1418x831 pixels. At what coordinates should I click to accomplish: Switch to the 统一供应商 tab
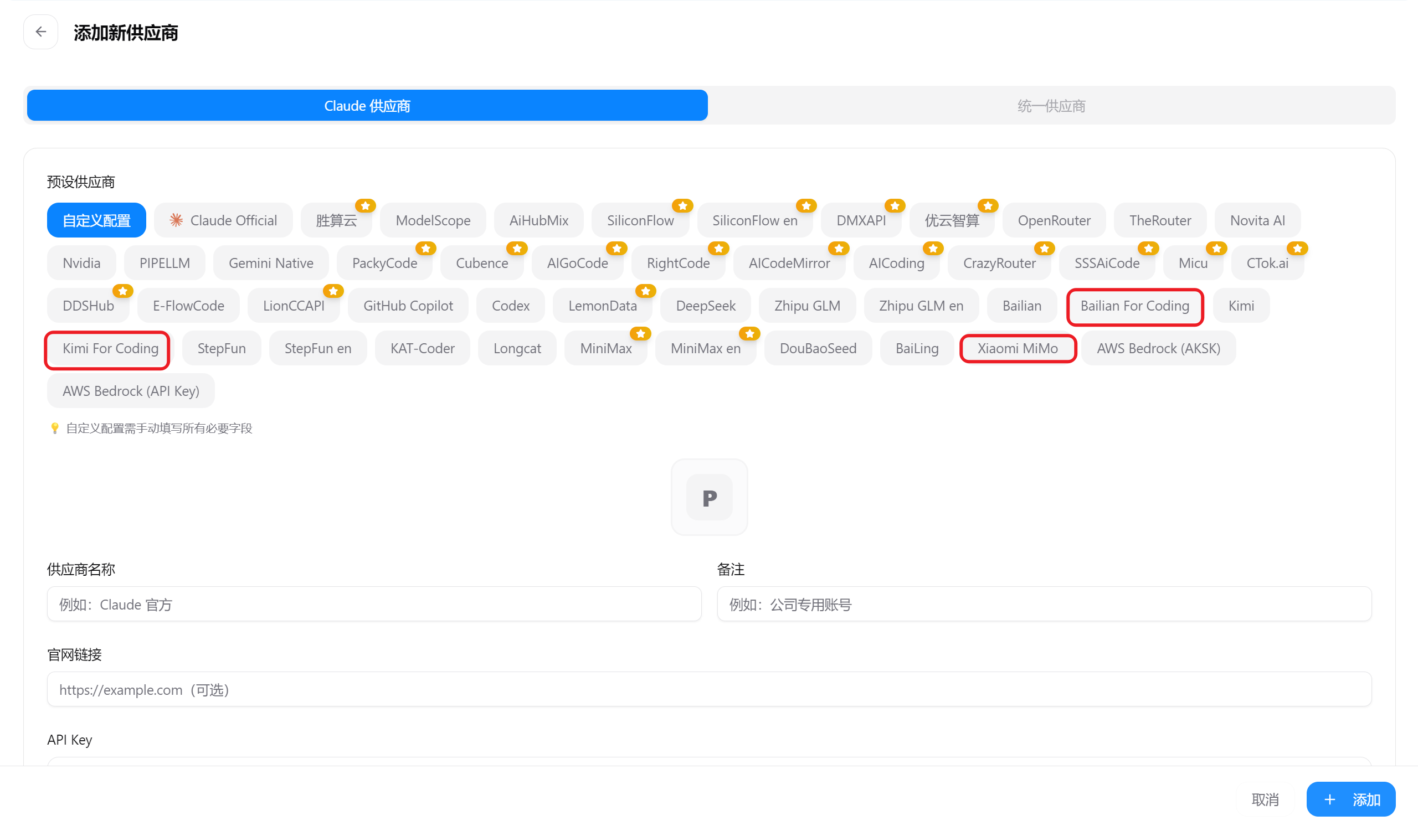tap(1051, 106)
